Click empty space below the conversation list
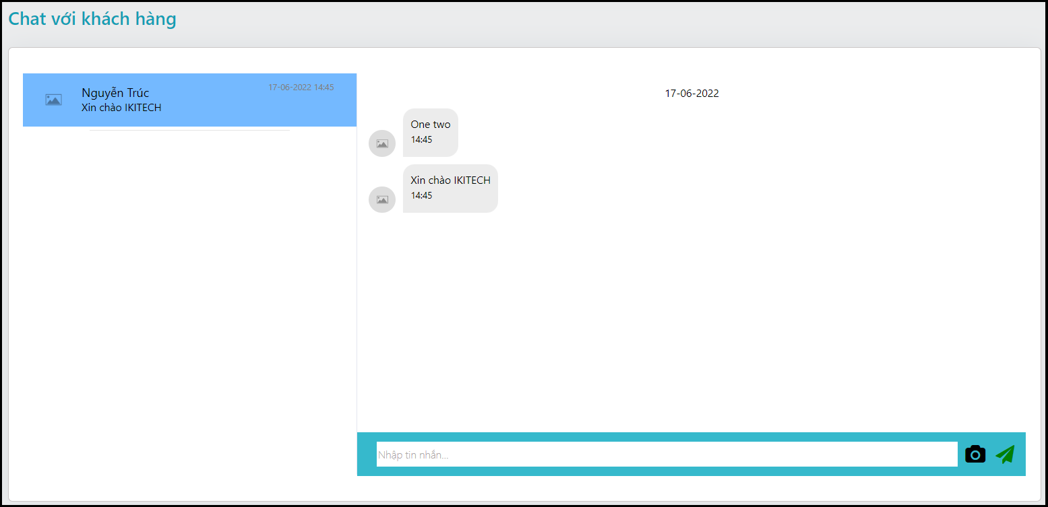 click(x=189, y=303)
